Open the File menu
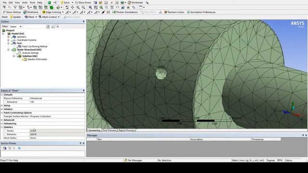Screen dimensions: 308x173 (4, 2)
